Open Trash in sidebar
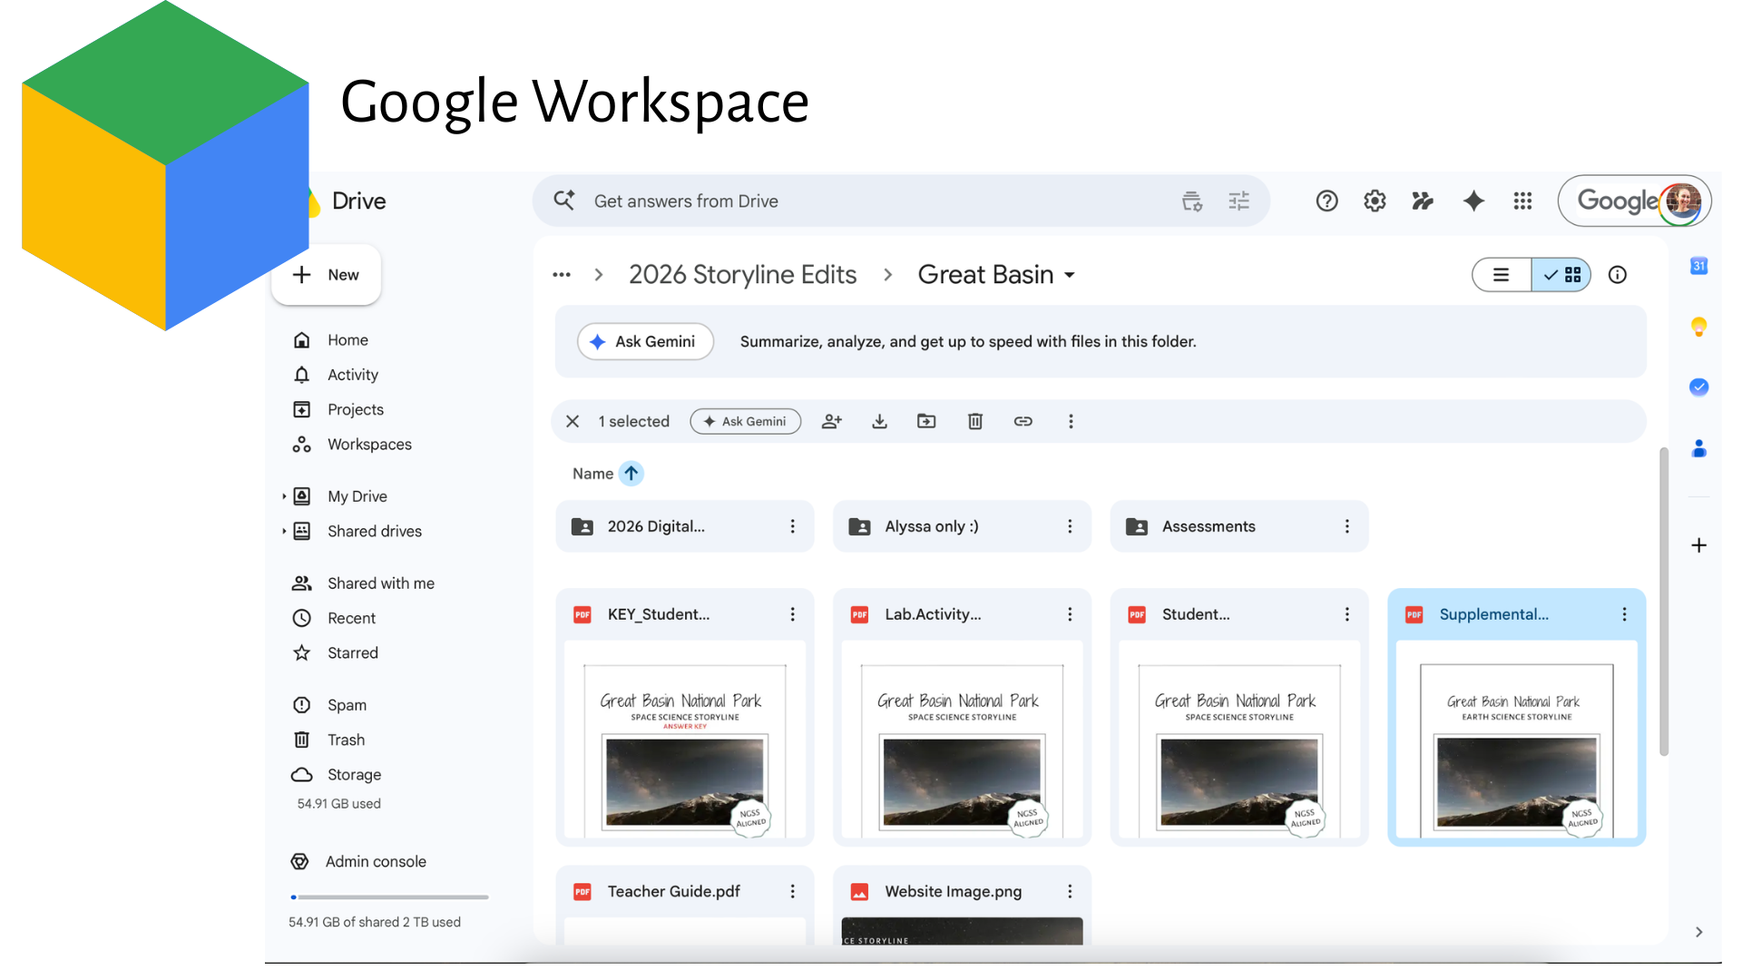1742x980 pixels. 346,740
